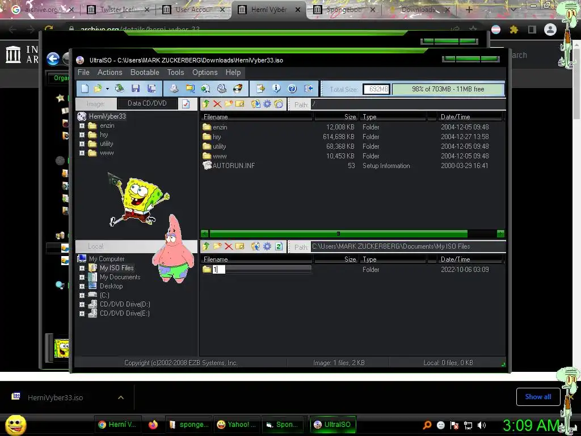This screenshot has width=581, height=436.
Task: Open the UltraISO Help menu
Action: pos(233,72)
